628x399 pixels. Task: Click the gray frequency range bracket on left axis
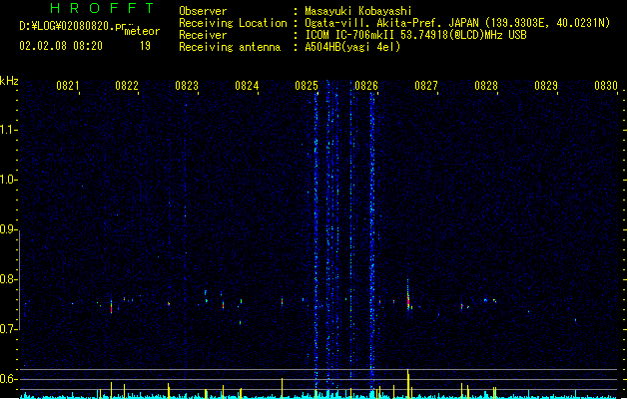click(x=19, y=279)
